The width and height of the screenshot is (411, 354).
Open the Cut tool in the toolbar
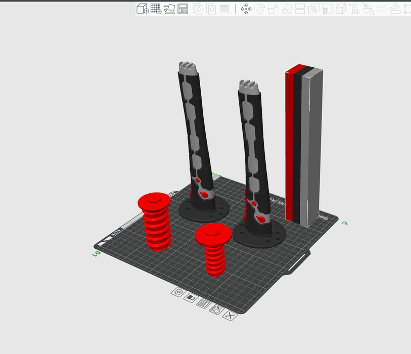(300, 9)
